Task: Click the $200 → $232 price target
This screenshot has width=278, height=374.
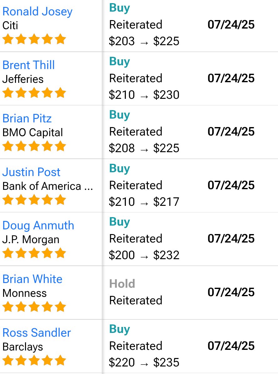Action: pyautogui.click(x=144, y=255)
